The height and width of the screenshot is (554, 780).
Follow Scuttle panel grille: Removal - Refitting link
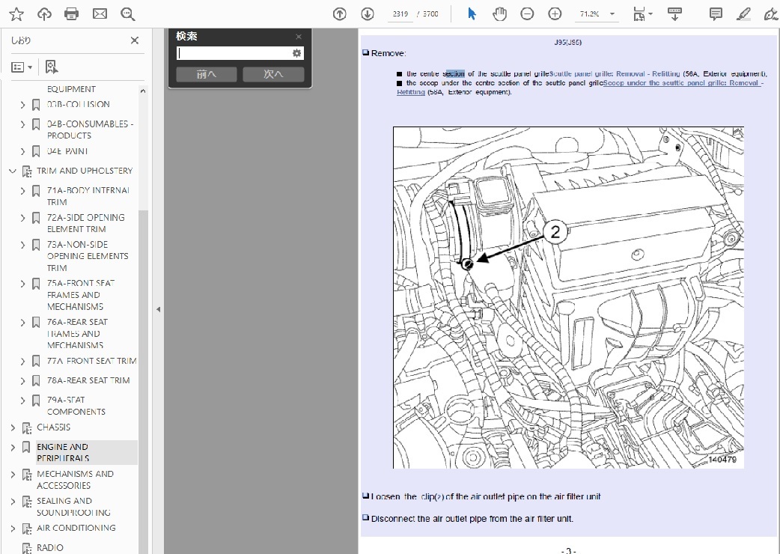pos(615,73)
